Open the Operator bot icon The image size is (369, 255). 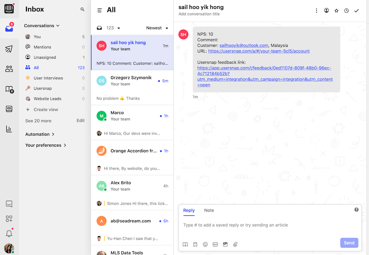[9, 109]
